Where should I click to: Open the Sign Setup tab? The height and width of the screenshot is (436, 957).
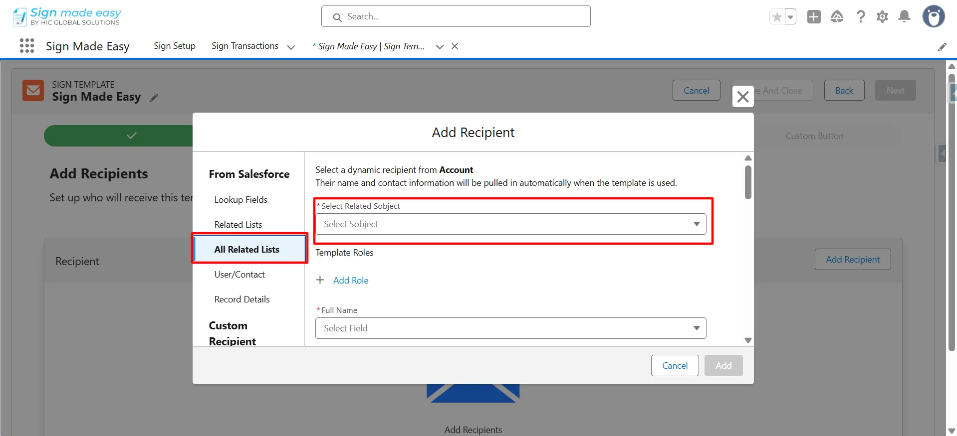pos(175,46)
